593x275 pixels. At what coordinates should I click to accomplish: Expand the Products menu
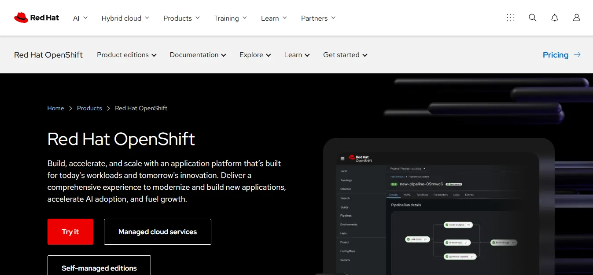click(x=181, y=18)
